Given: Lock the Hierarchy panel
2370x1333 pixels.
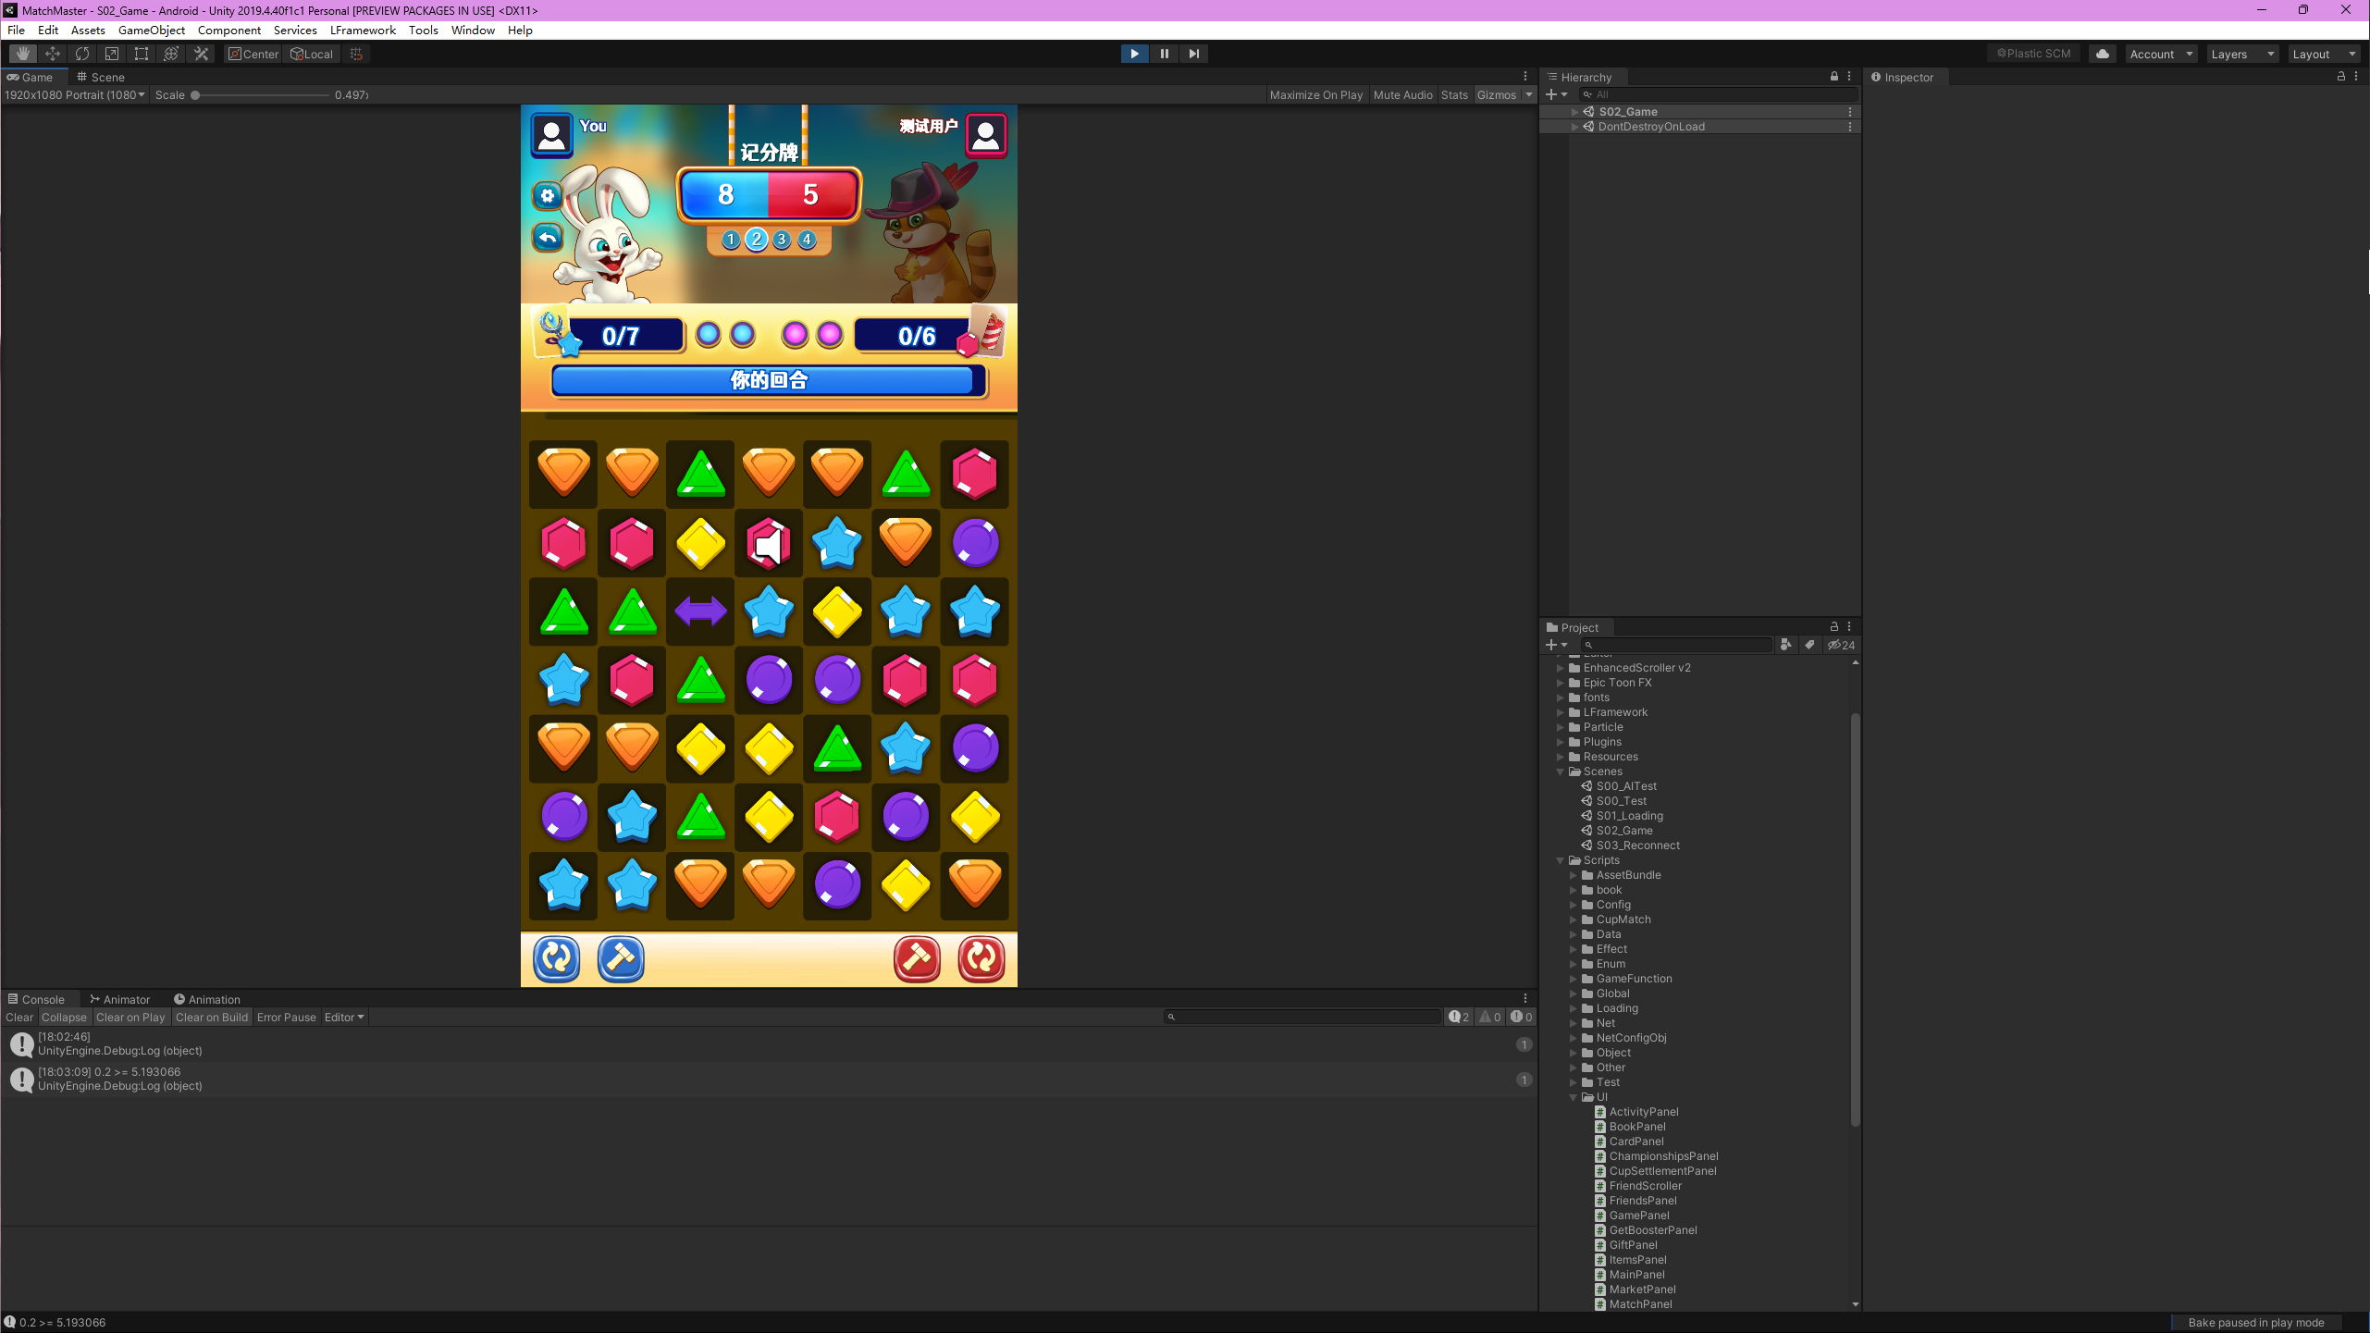Looking at the screenshot, I should 1833,77.
